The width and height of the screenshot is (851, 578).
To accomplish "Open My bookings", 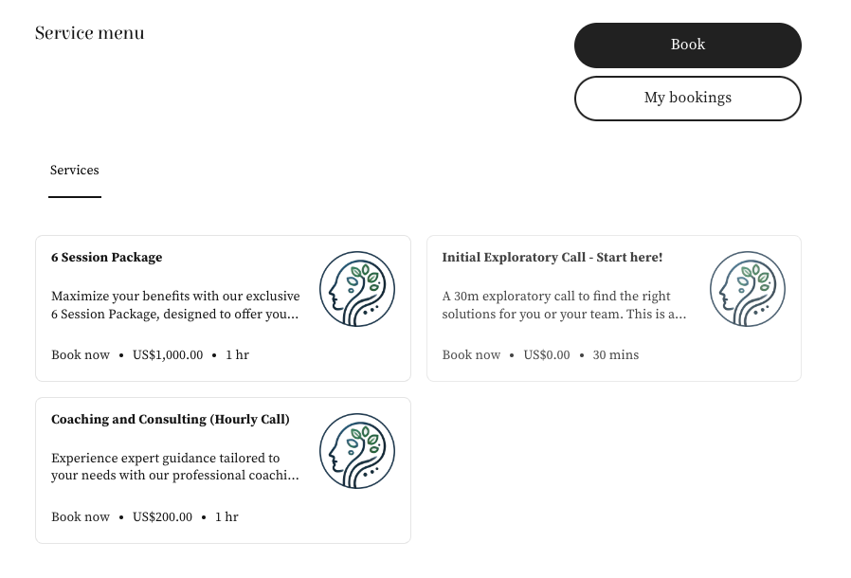I will (x=688, y=99).
